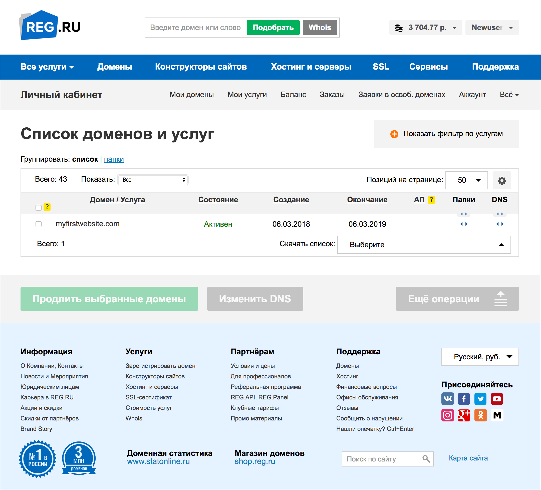Viewport: 541px width, 490px height.
Task: Open the Показать filter dropdown
Action: [x=152, y=179]
